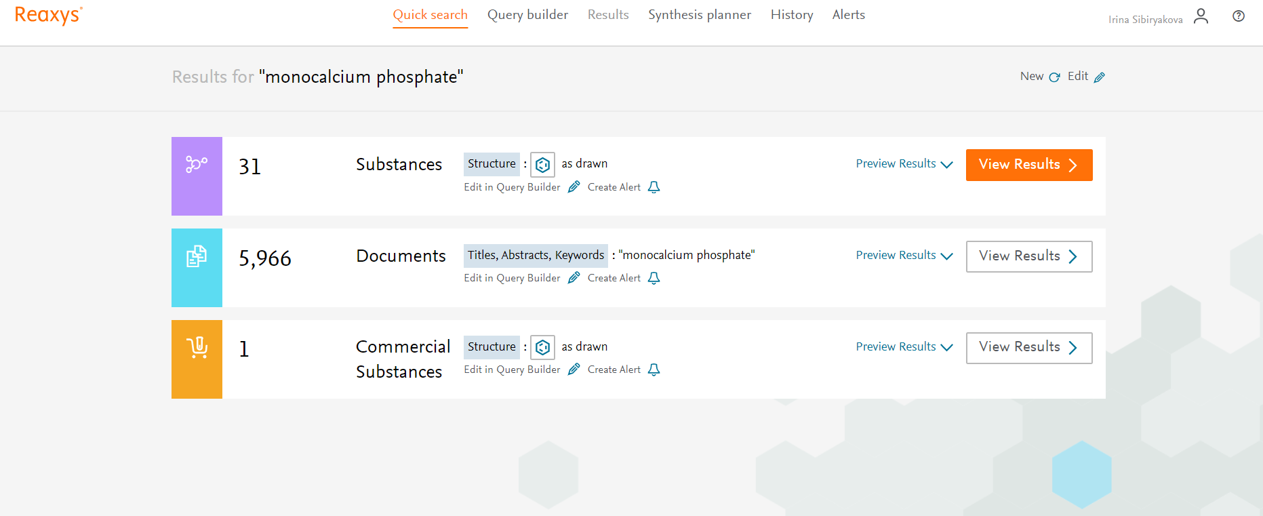
Task: Click Create Alert link under Documents
Action: pos(614,278)
